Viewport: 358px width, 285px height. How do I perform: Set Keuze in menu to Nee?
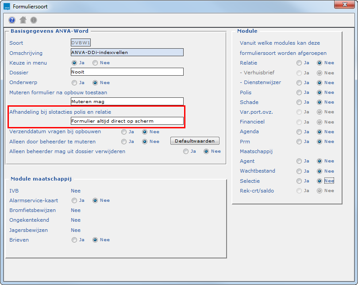point(96,63)
